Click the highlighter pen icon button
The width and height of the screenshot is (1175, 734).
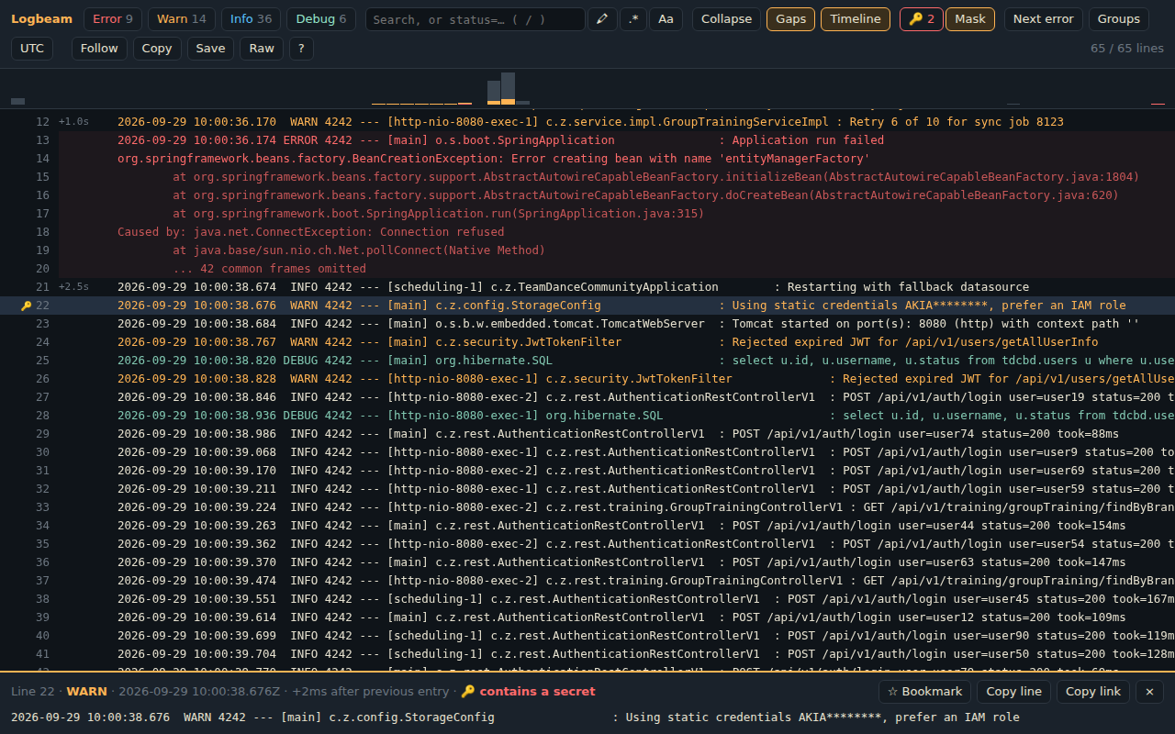click(602, 19)
